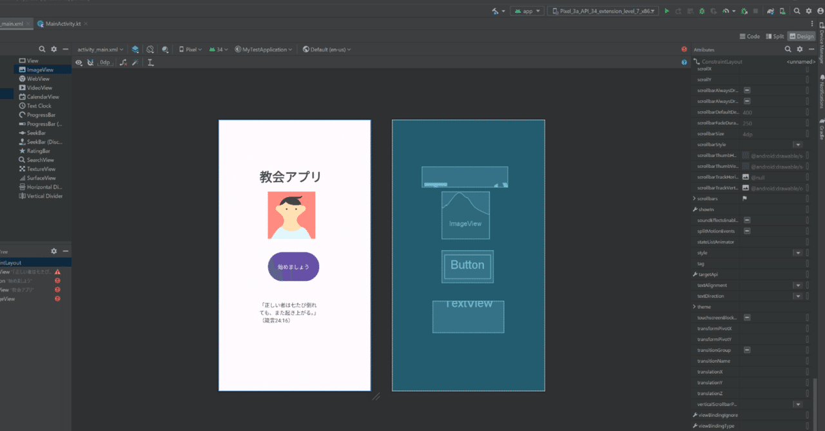Screen dimensions: 825x431
Task: Run the app with the green play icon
Action: (x=666, y=11)
